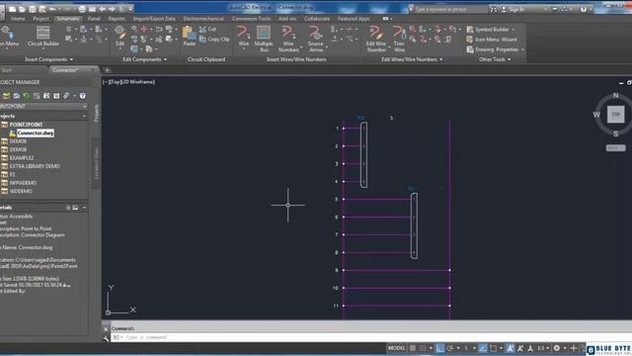Toggle the grid display in status bar
Image resolution: width=632 pixels, height=356 pixels.
413,348
